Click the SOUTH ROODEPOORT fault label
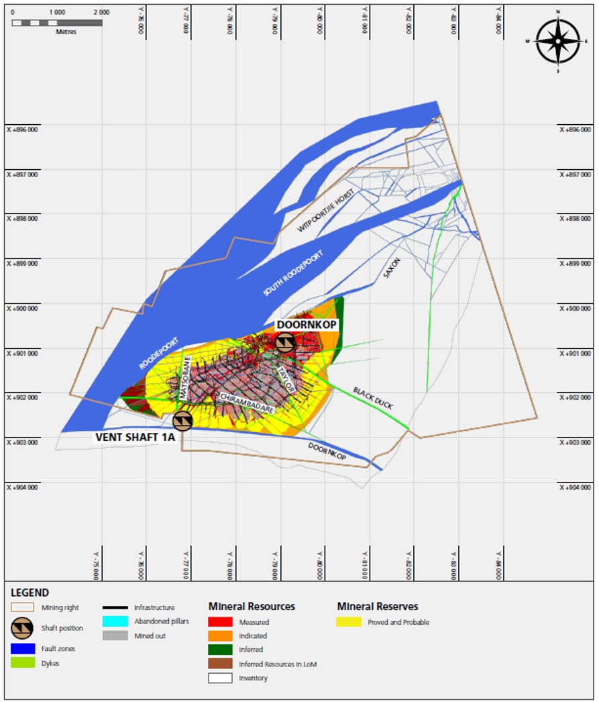This screenshot has width=599, height=702. coord(293,273)
